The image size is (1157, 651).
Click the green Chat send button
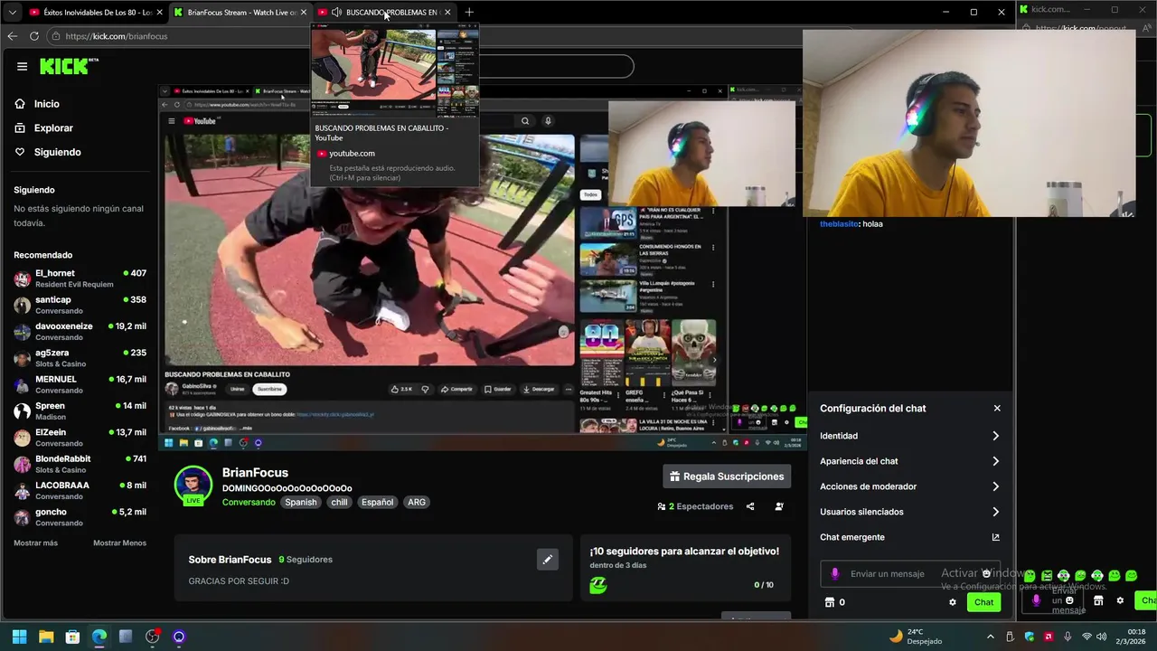(x=983, y=602)
